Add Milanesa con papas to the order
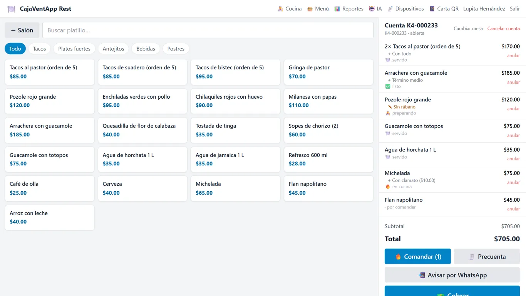 point(328,101)
